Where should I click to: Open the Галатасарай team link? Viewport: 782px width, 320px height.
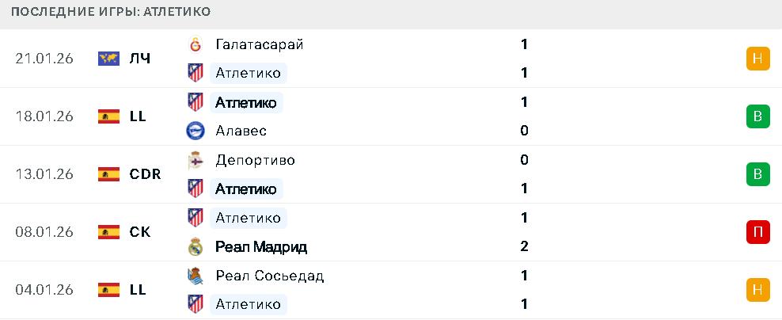click(x=259, y=44)
